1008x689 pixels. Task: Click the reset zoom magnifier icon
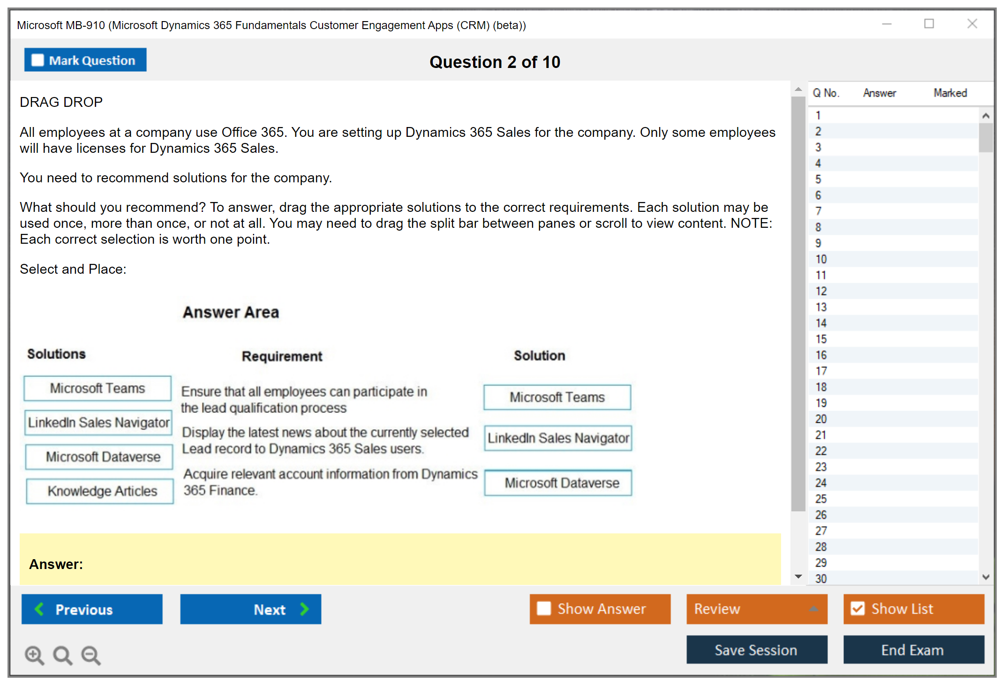pyautogui.click(x=62, y=655)
